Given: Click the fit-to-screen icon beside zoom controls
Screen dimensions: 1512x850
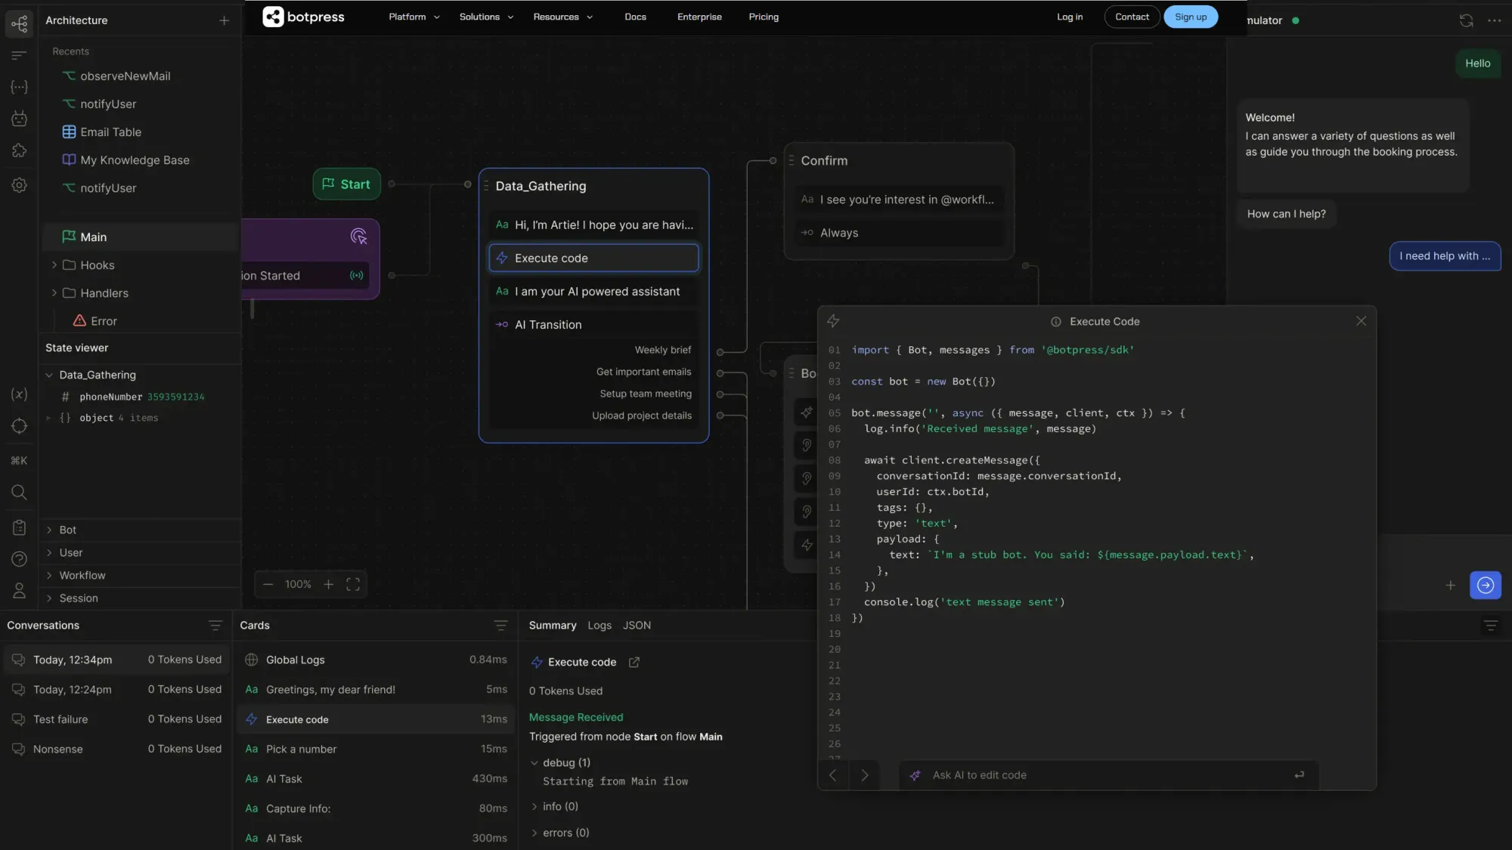Looking at the screenshot, I should point(353,585).
